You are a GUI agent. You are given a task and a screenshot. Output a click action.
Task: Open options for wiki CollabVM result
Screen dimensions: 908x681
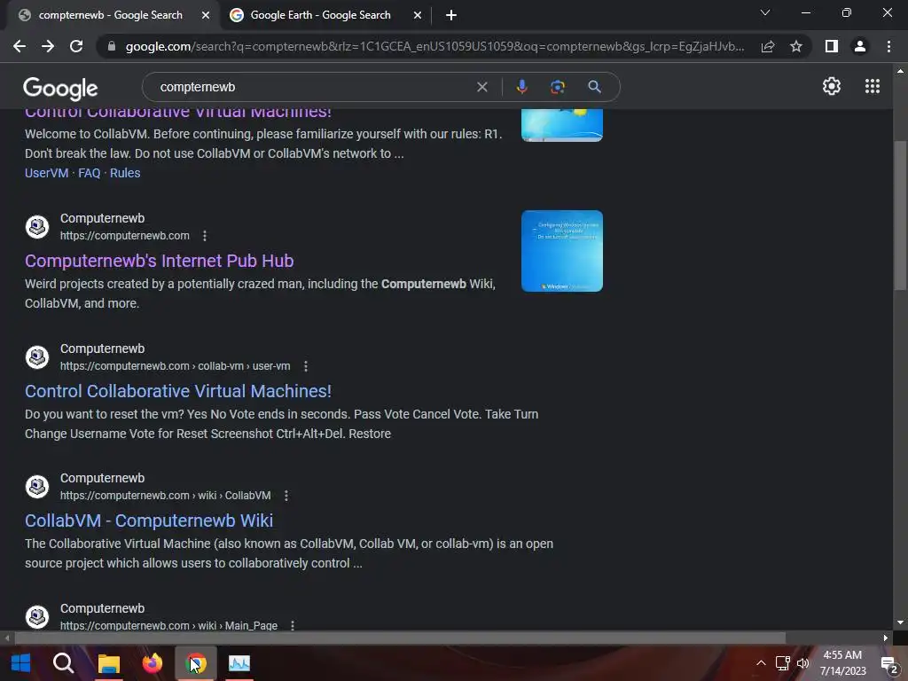tap(286, 496)
